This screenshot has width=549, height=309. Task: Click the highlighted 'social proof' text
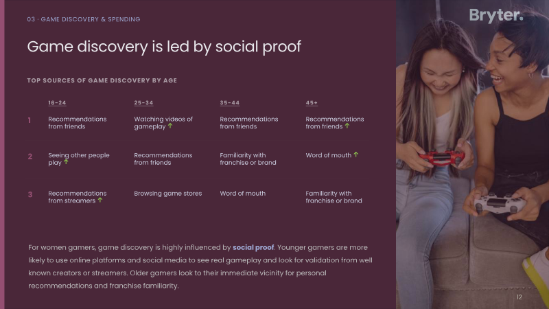point(253,247)
